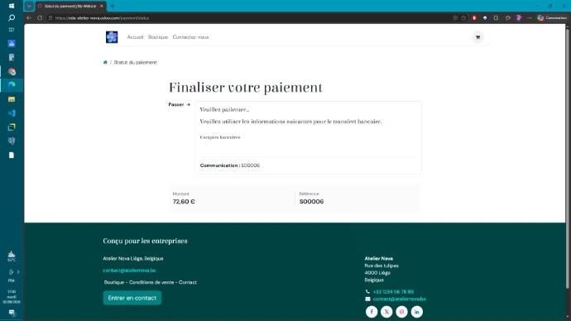This screenshot has width=571, height=321.
Task: Open the Instagram social icon
Action: point(401,312)
